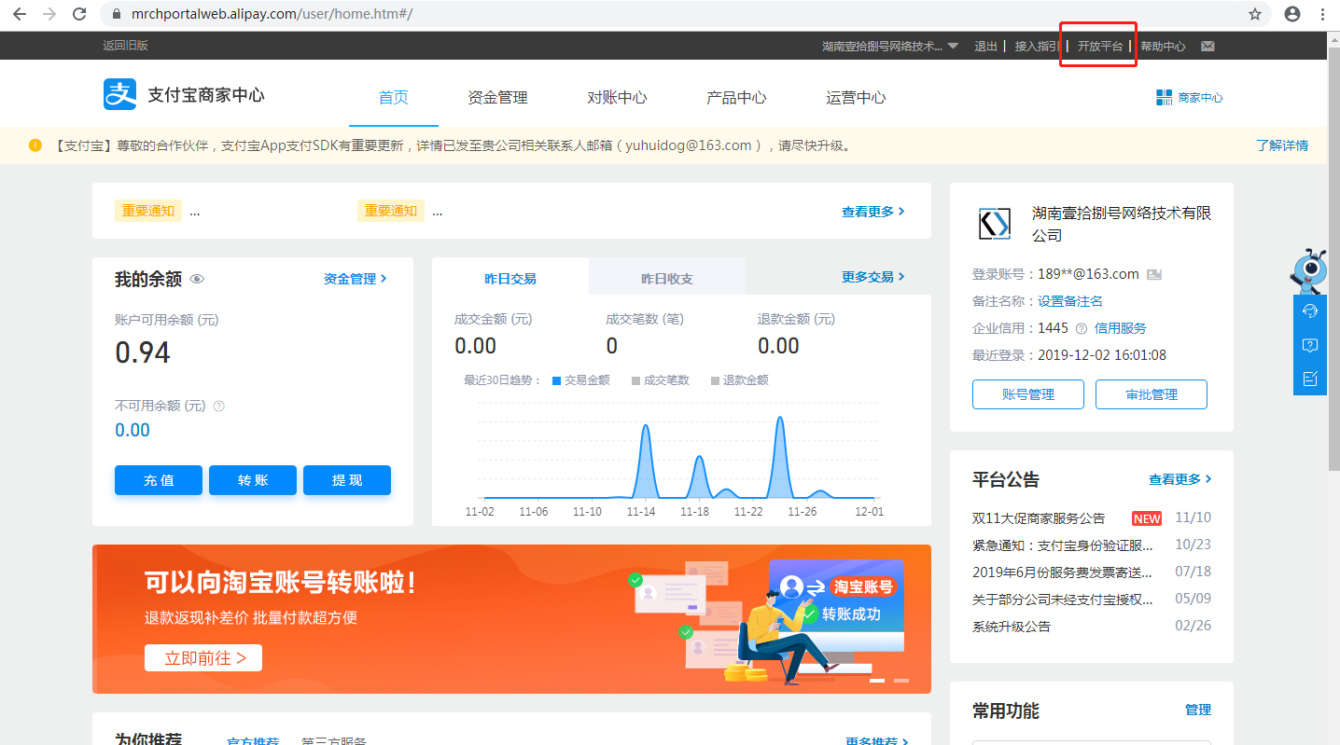Screen dimensions: 1340x745
Task: Open the Chrome three-dot menu
Action: tap(1323, 14)
